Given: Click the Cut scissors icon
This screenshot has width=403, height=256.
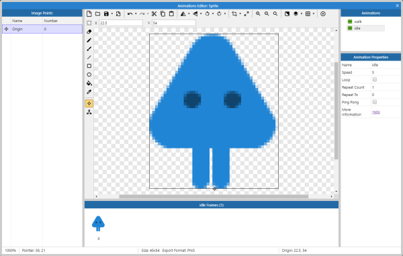Looking at the screenshot, I should pyautogui.click(x=154, y=13).
